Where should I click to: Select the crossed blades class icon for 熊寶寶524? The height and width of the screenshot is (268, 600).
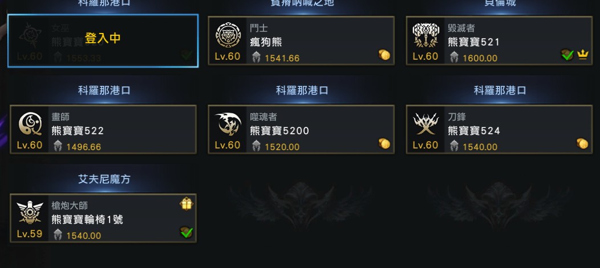pos(426,123)
